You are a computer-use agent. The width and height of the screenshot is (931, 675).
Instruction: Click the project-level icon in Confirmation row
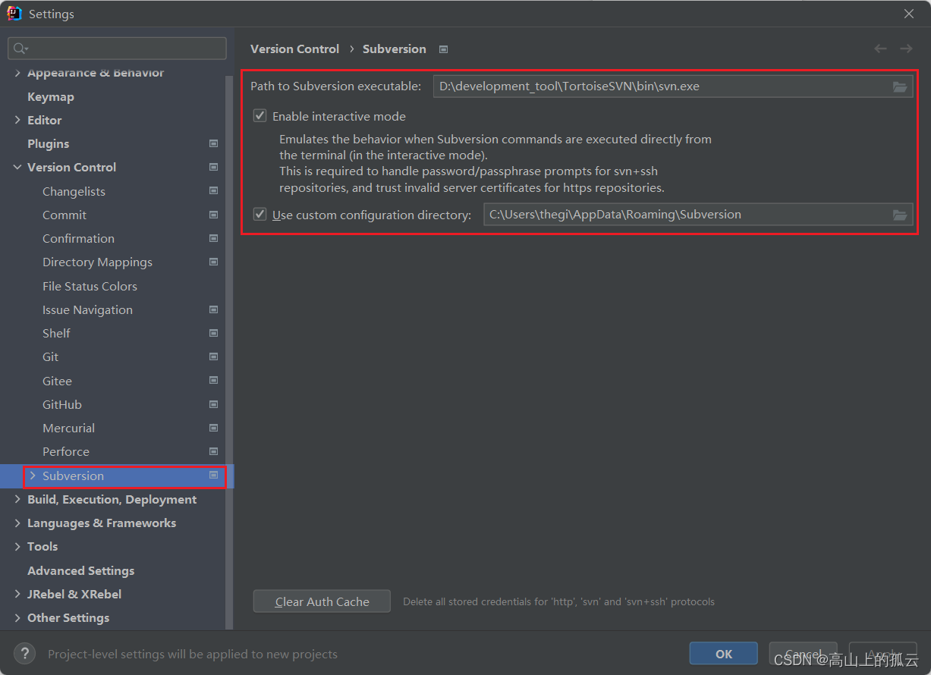point(213,238)
